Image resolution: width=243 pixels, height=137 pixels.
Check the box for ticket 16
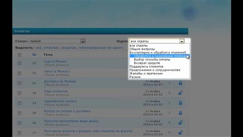click(19, 123)
